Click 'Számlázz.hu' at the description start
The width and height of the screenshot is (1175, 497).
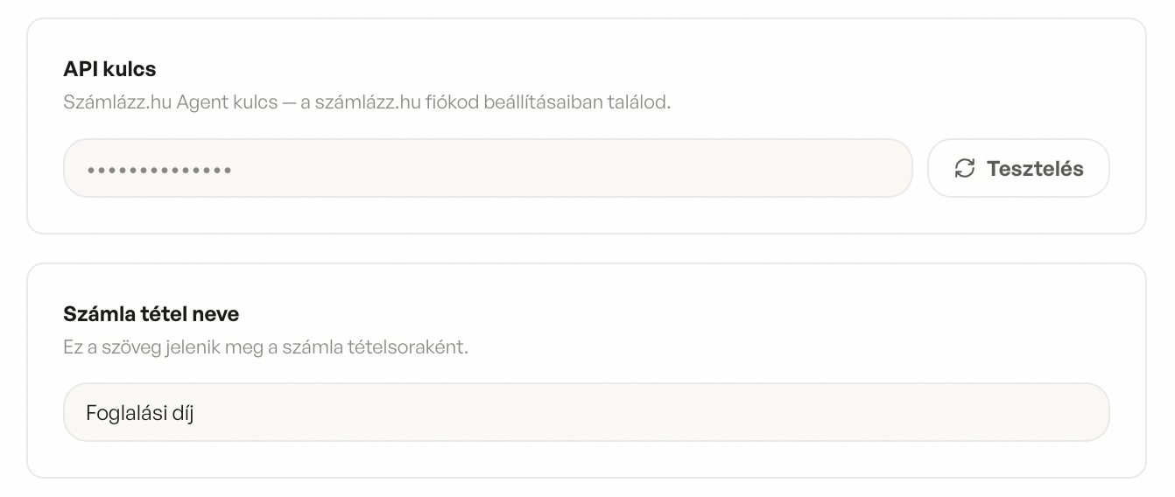(x=117, y=102)
